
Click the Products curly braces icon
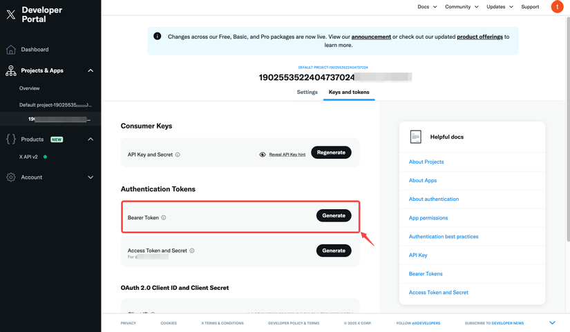[11, 139]
